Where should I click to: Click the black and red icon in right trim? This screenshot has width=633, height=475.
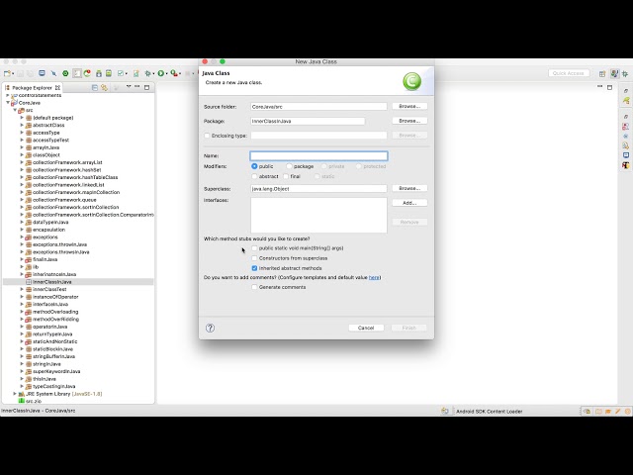[x=626, y=165]
